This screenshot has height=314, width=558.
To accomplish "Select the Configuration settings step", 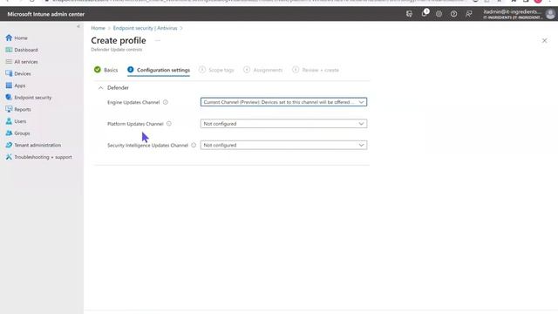I will click(159, 70).
